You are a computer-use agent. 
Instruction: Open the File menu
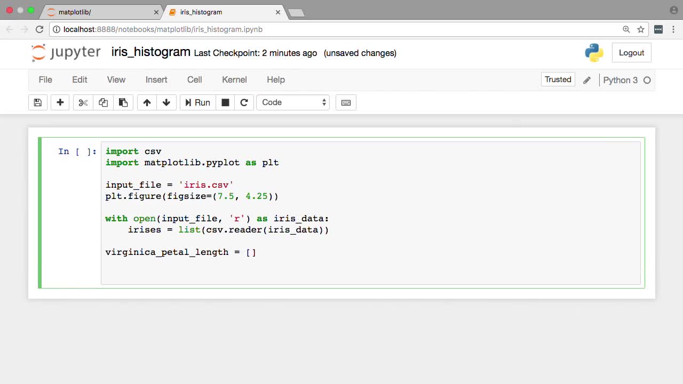click(x=45, y=79)
